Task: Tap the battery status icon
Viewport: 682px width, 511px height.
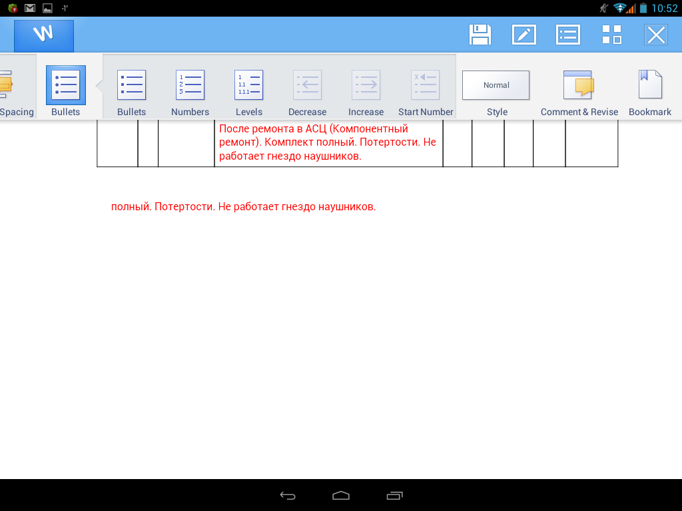Action: point(643,8)
